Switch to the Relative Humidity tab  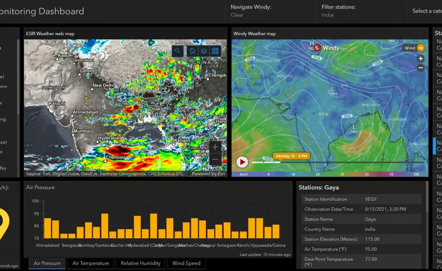tap(140, 263)
